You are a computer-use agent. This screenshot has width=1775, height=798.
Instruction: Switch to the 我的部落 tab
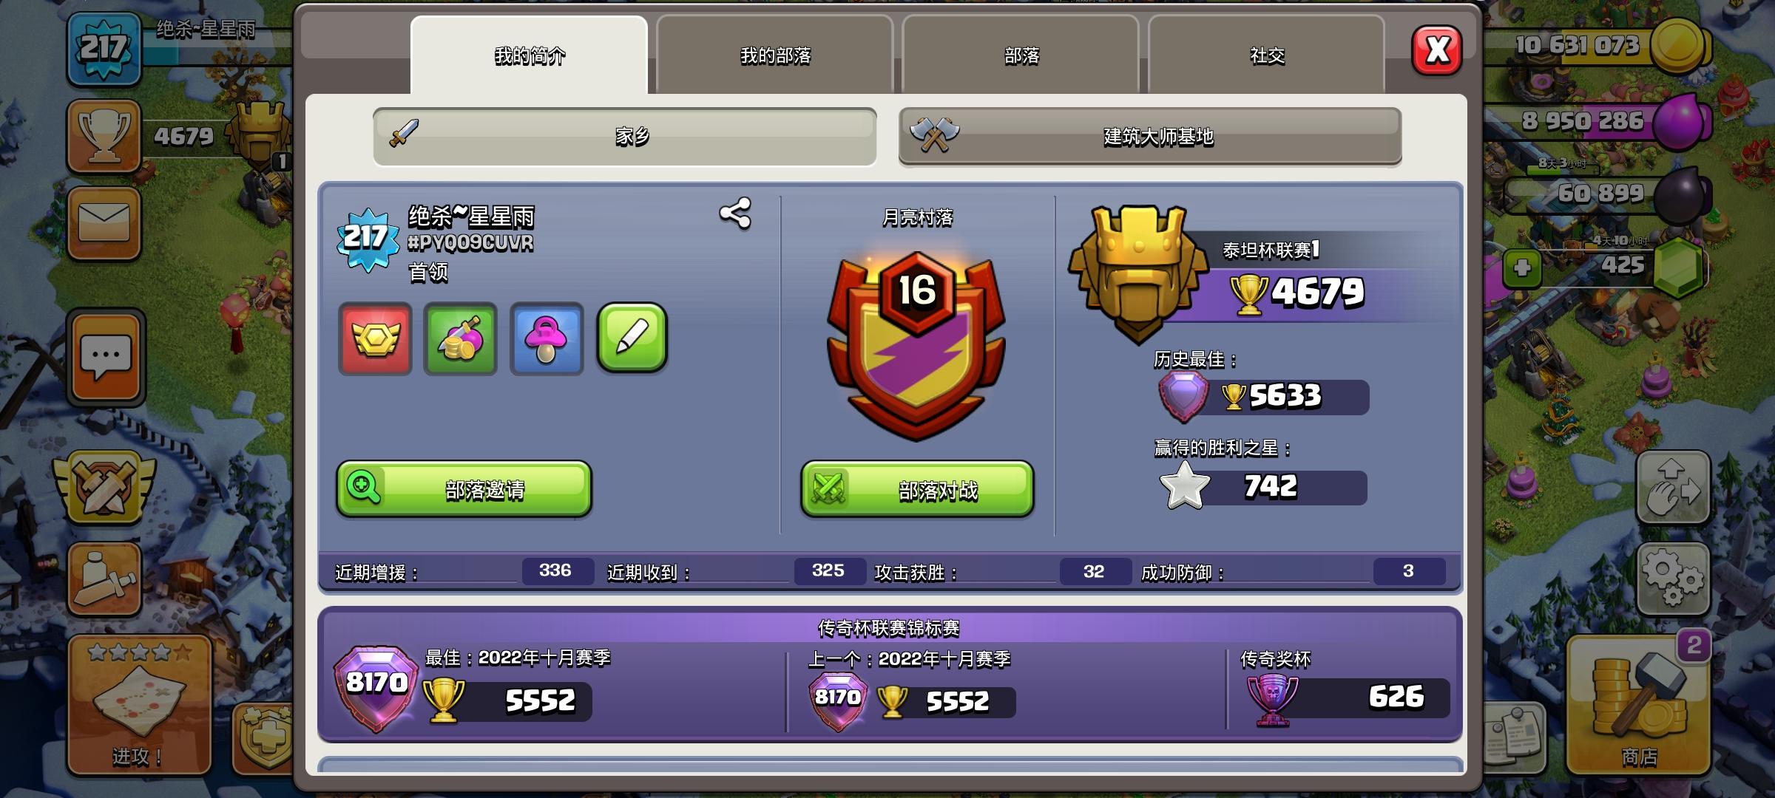[x=775, y=55]
